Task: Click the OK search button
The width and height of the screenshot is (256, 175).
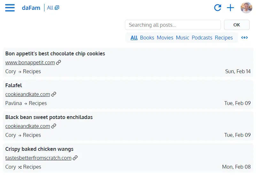Action: [x=237, y=25]
